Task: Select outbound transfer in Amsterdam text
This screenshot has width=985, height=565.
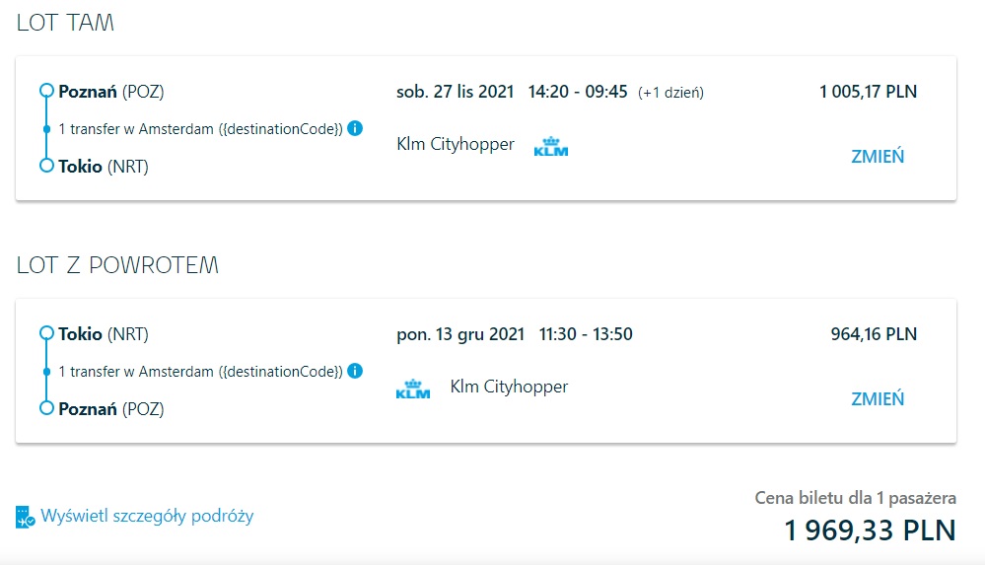Action: pyautogui.click(x=200, y=129)
